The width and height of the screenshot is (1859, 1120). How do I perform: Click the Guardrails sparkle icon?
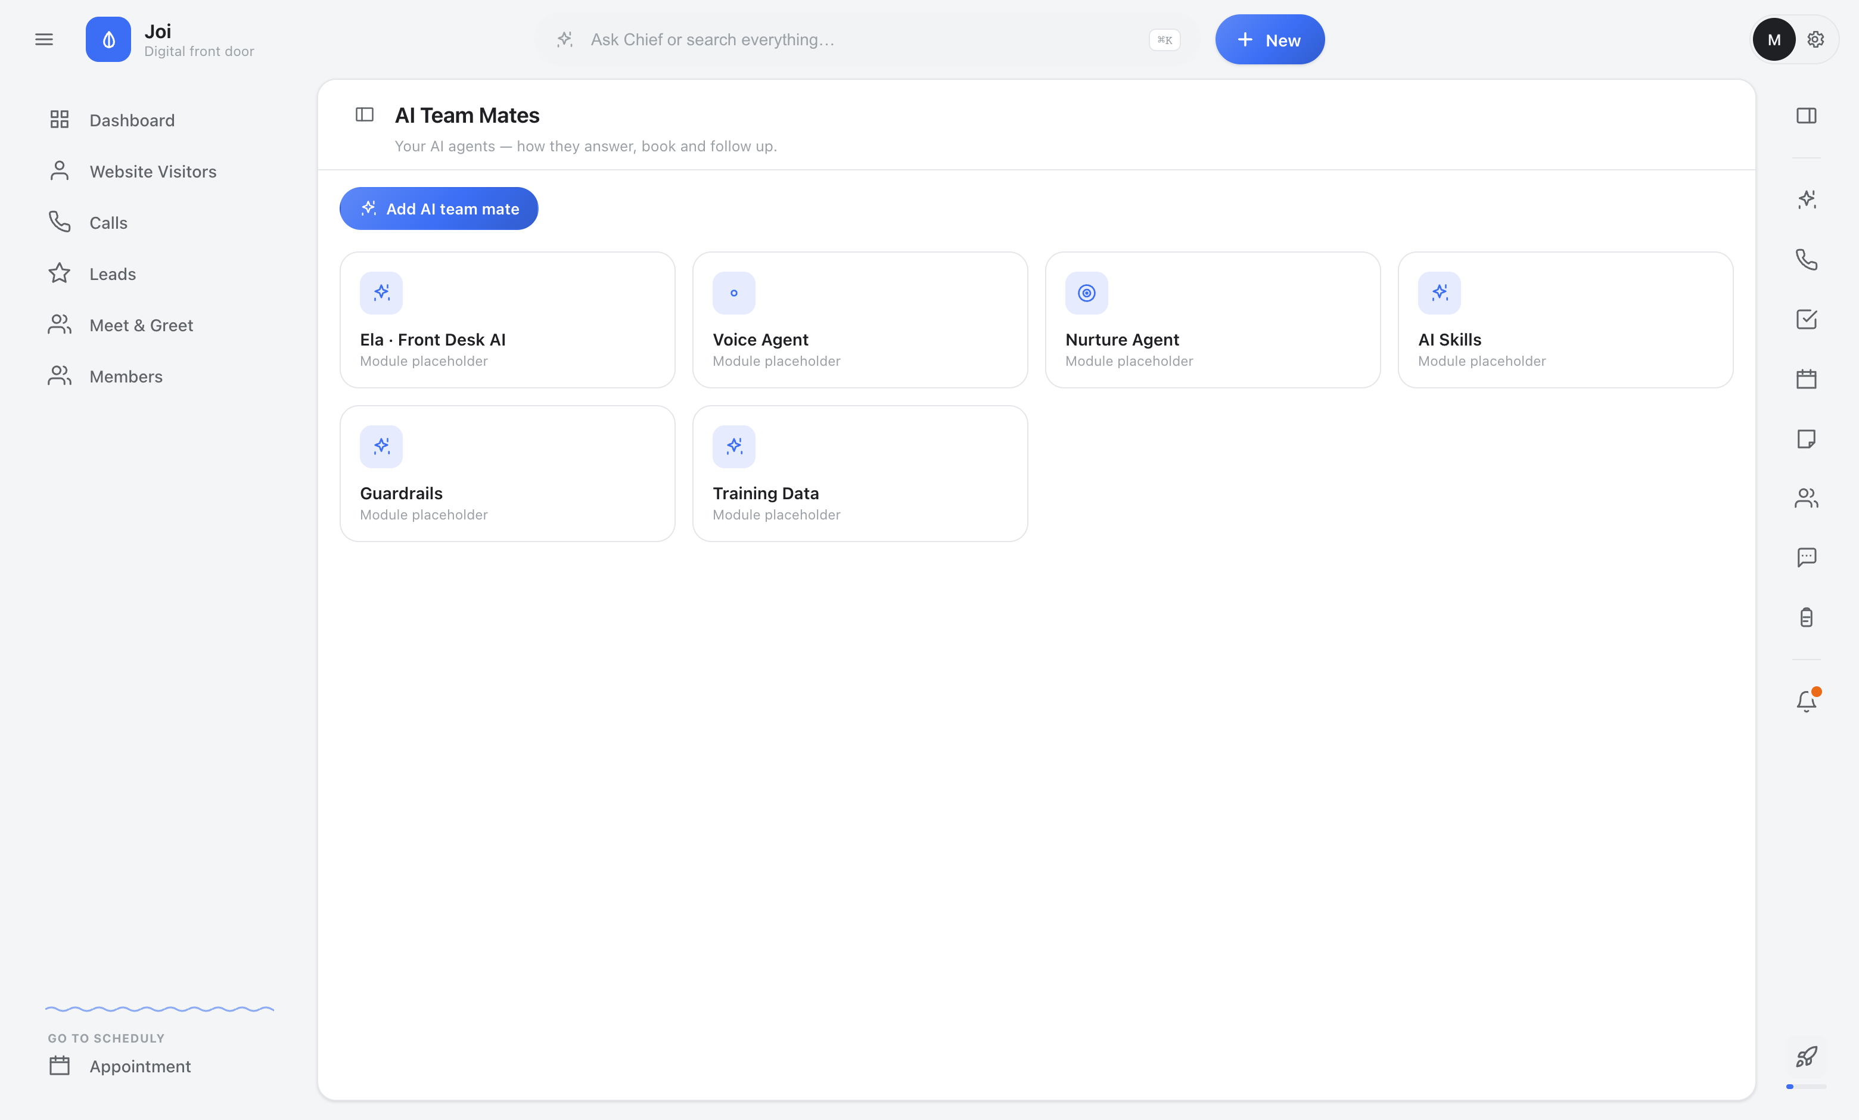[381, 446]
